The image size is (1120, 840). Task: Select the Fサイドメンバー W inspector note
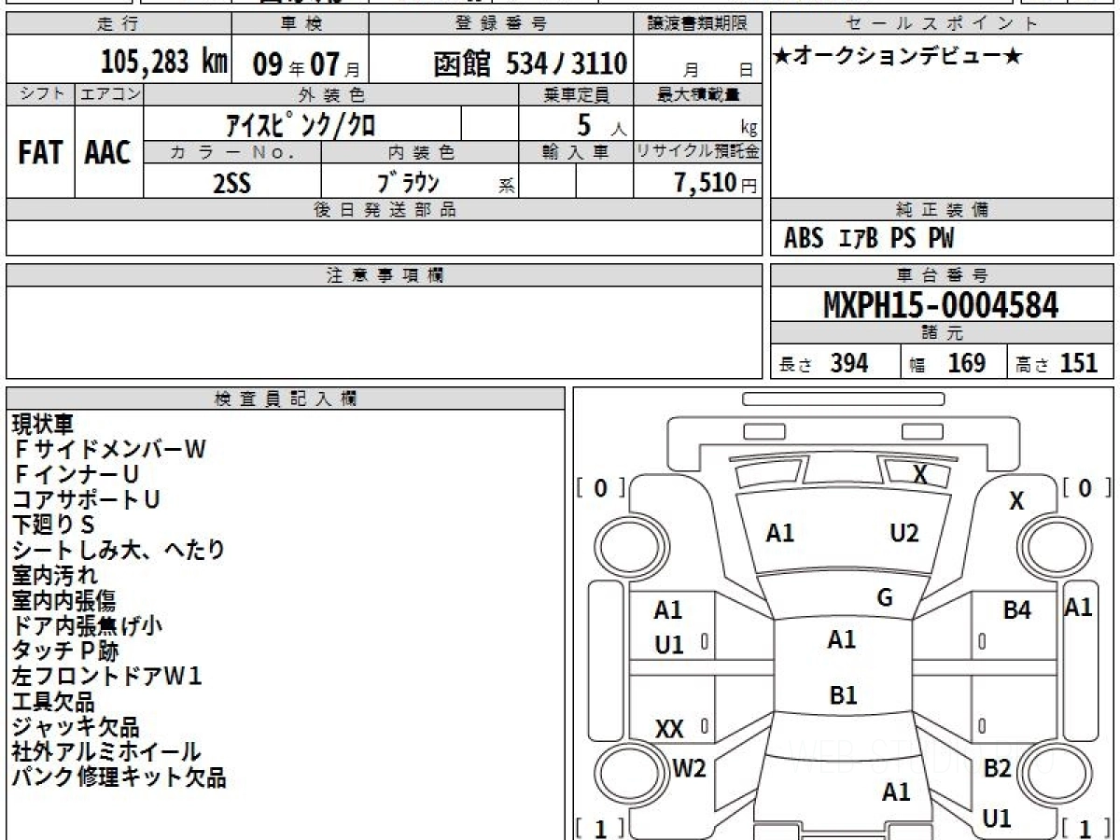click(x=108, y=450)
